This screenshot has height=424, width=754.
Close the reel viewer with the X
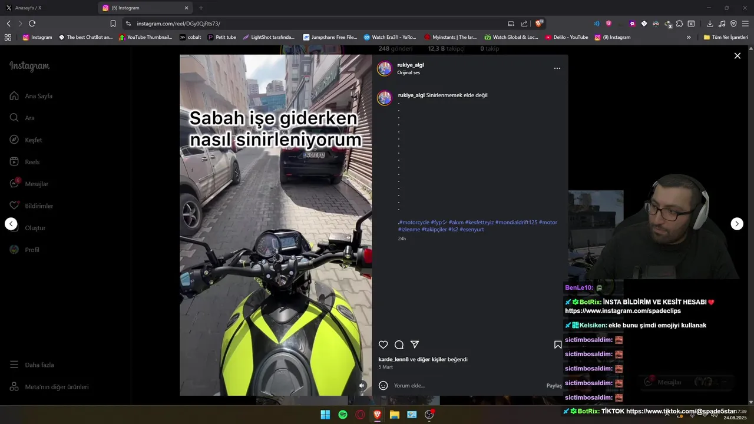click(x=737, y=56)
